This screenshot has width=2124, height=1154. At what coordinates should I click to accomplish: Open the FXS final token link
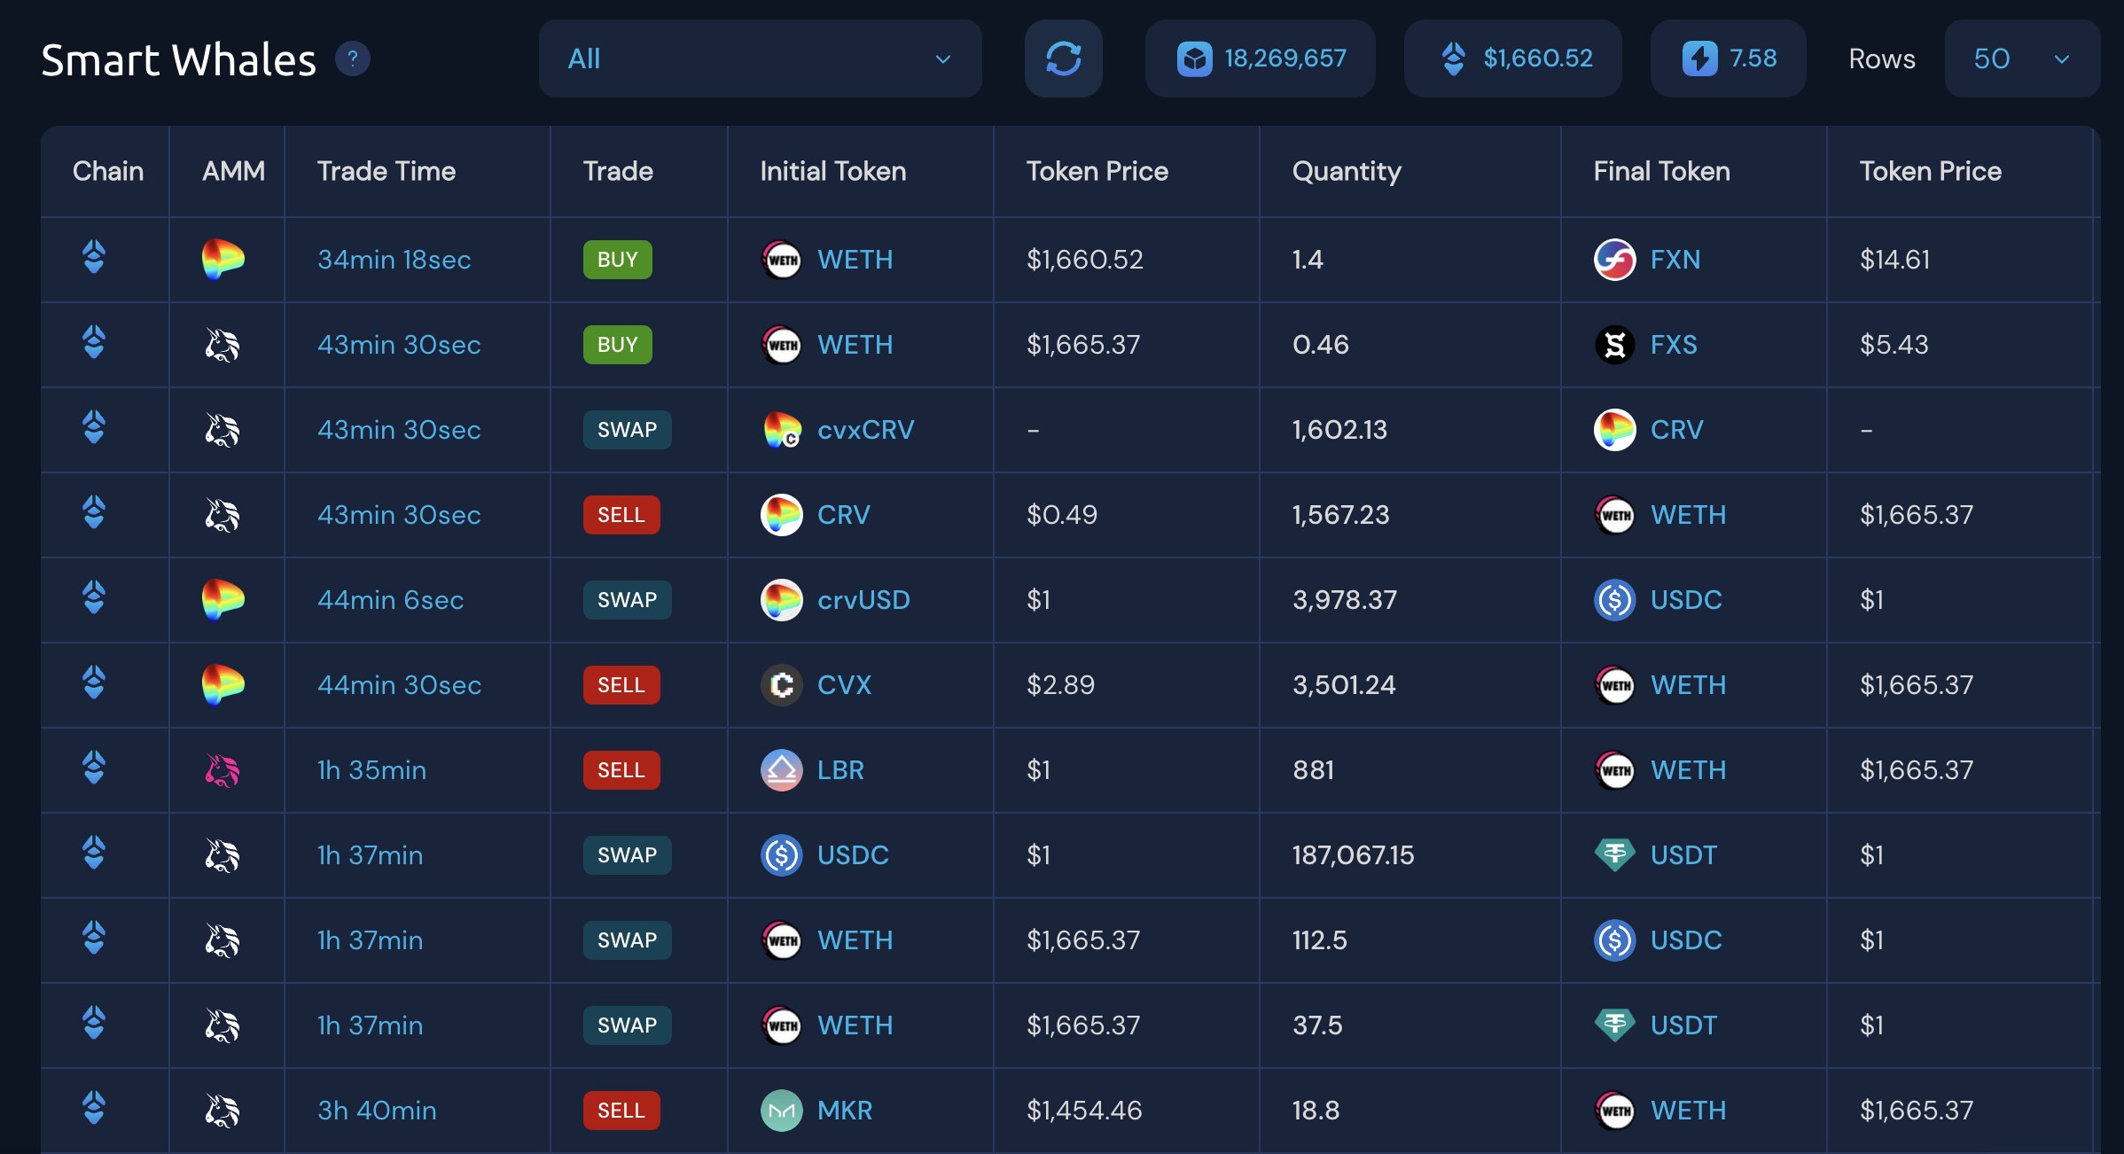(x=1674, y=345)
